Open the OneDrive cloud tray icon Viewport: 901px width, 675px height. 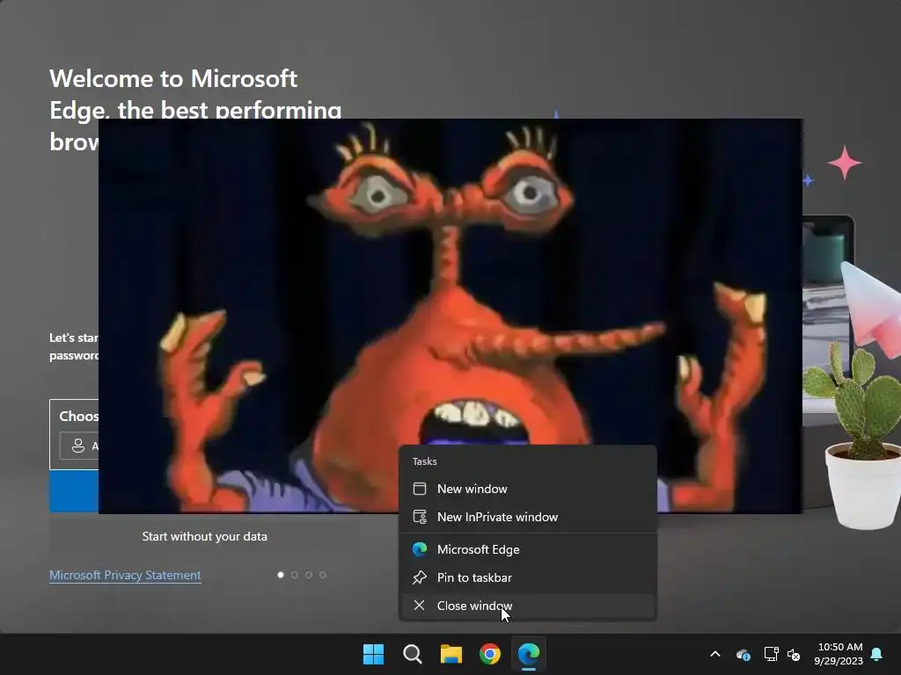click(x=743, y=654)
